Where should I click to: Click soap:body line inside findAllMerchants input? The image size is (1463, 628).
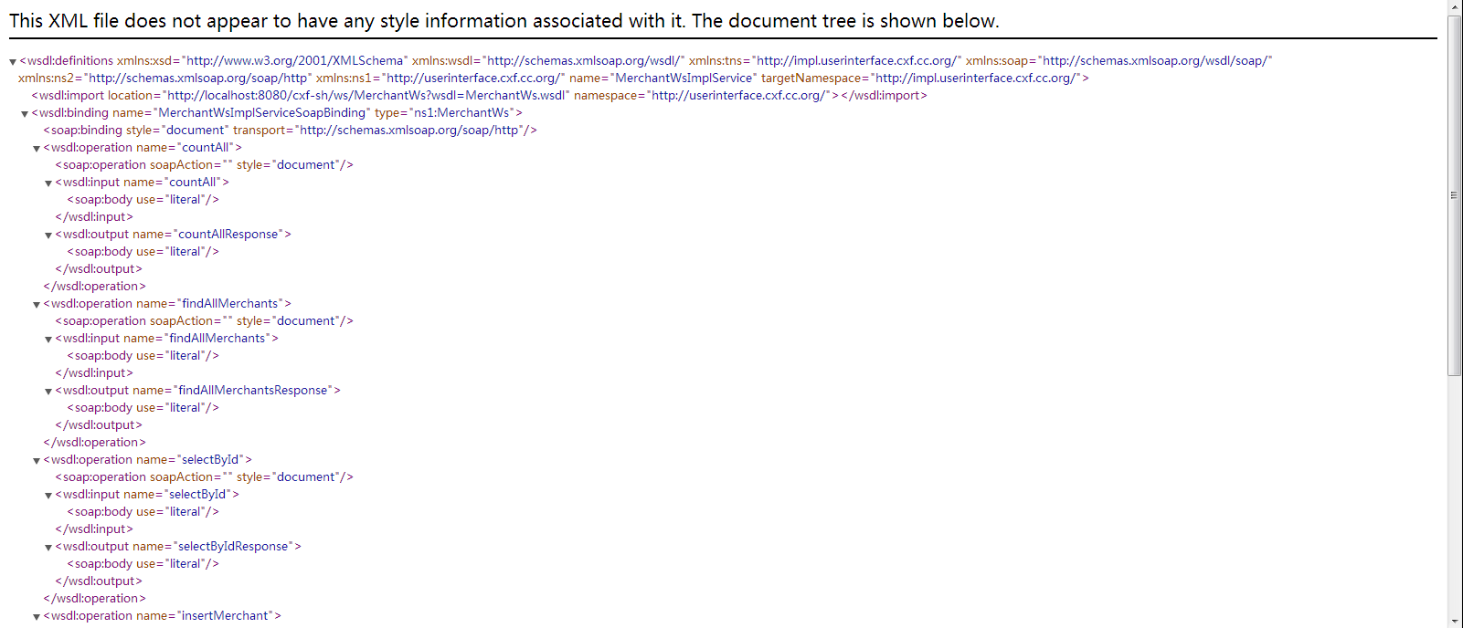143,355
